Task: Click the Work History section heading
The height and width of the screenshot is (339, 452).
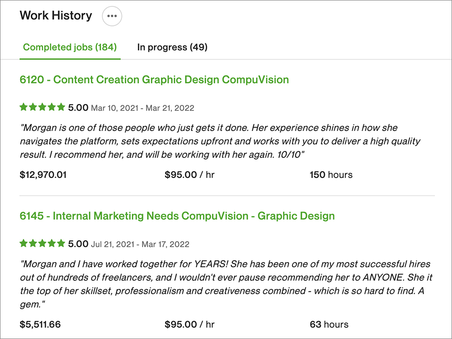Action: (56, 16)
